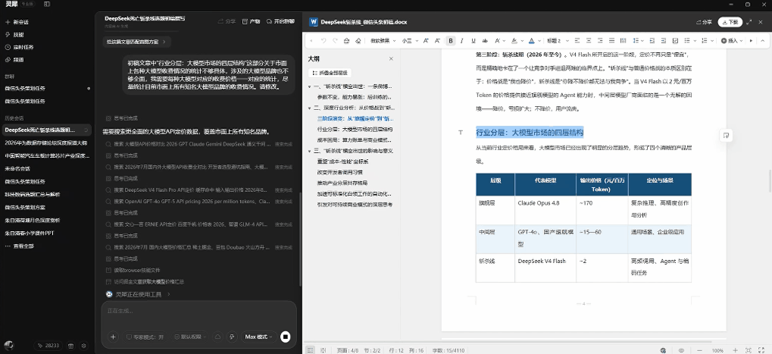This screenshot has width=772, height=354.
Task: Download the document with 下载 button
Action: pos(730,22)
